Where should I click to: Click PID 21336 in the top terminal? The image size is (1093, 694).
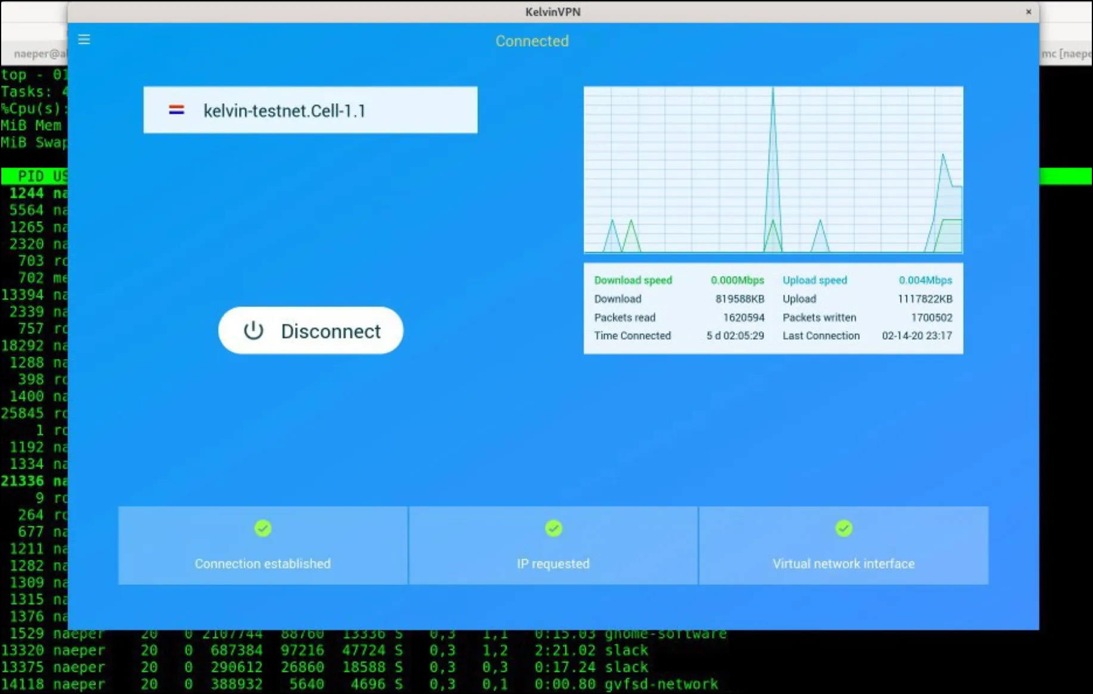23,481
